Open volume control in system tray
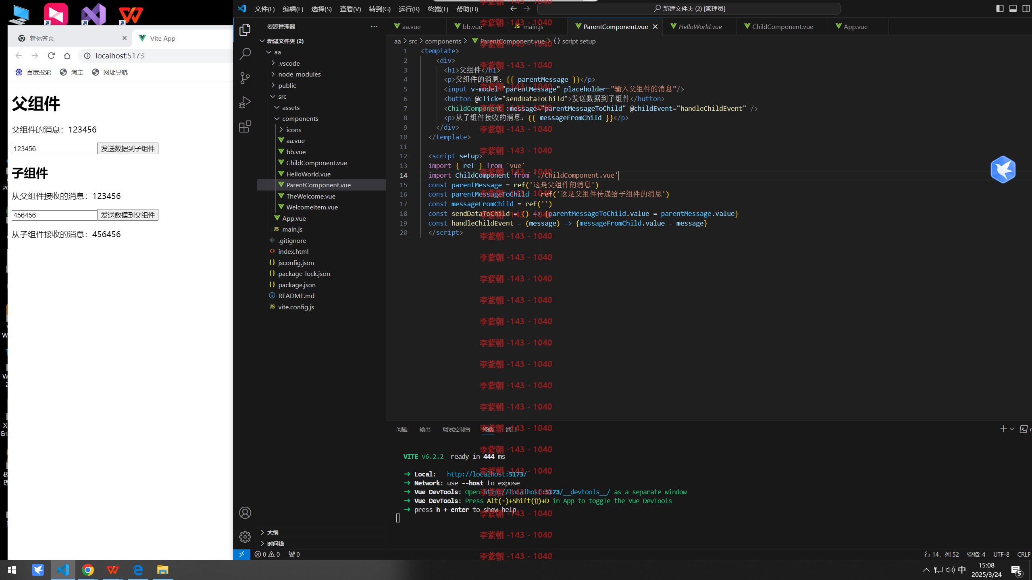 tap(950, 570)
